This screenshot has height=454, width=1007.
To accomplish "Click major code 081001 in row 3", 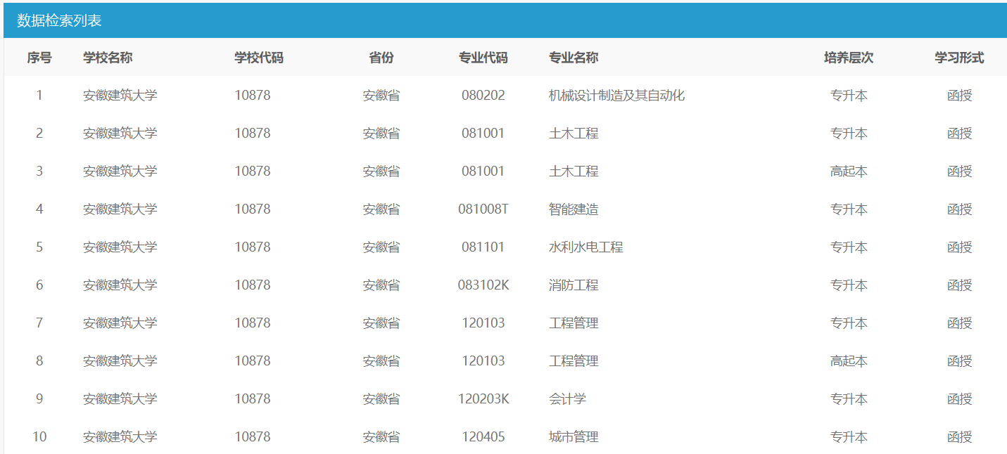I will coord(483,171).
